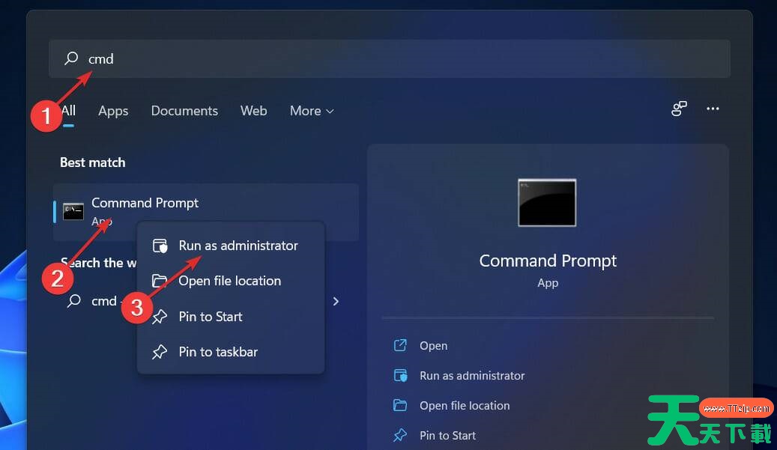Image resolution: width=777 pixels, height=450 pixels.
Task: Select the Web search tab
Action: pos(254,111)
